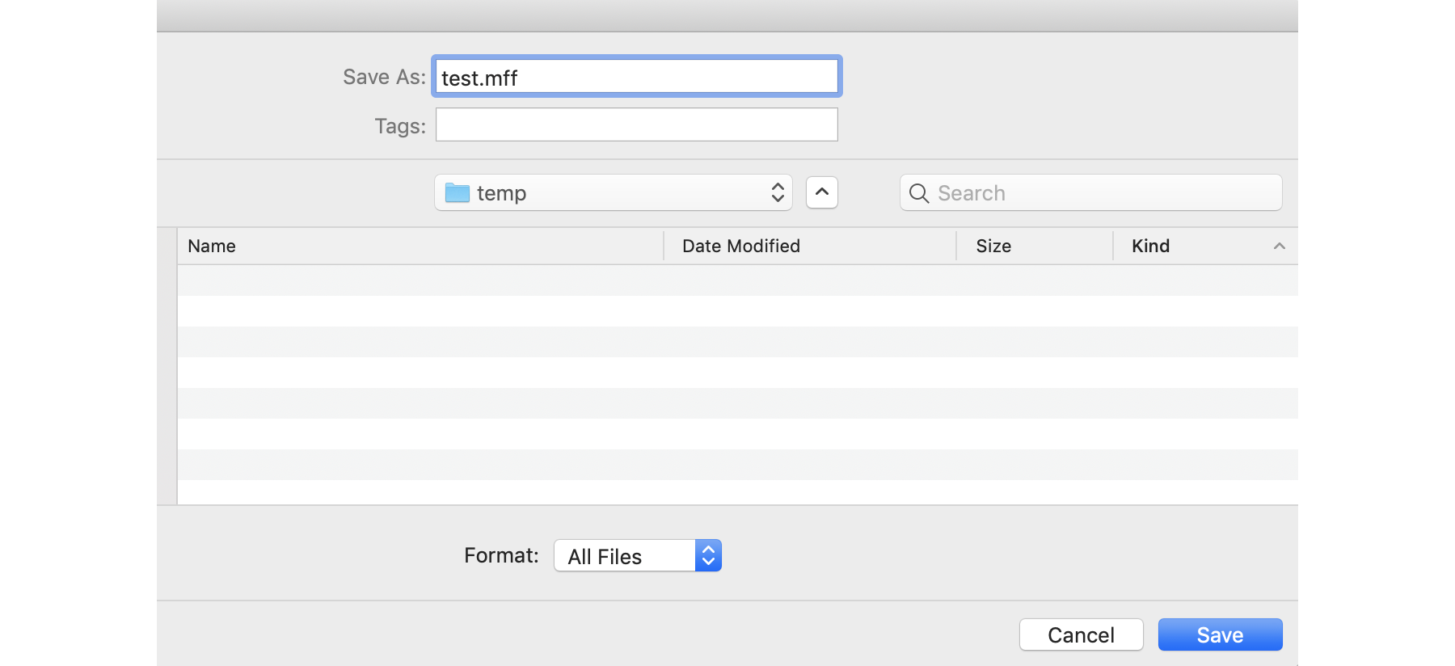Open the temp folder location popup
Viewport: 1455px width, 666px height.
coord(613,192)
